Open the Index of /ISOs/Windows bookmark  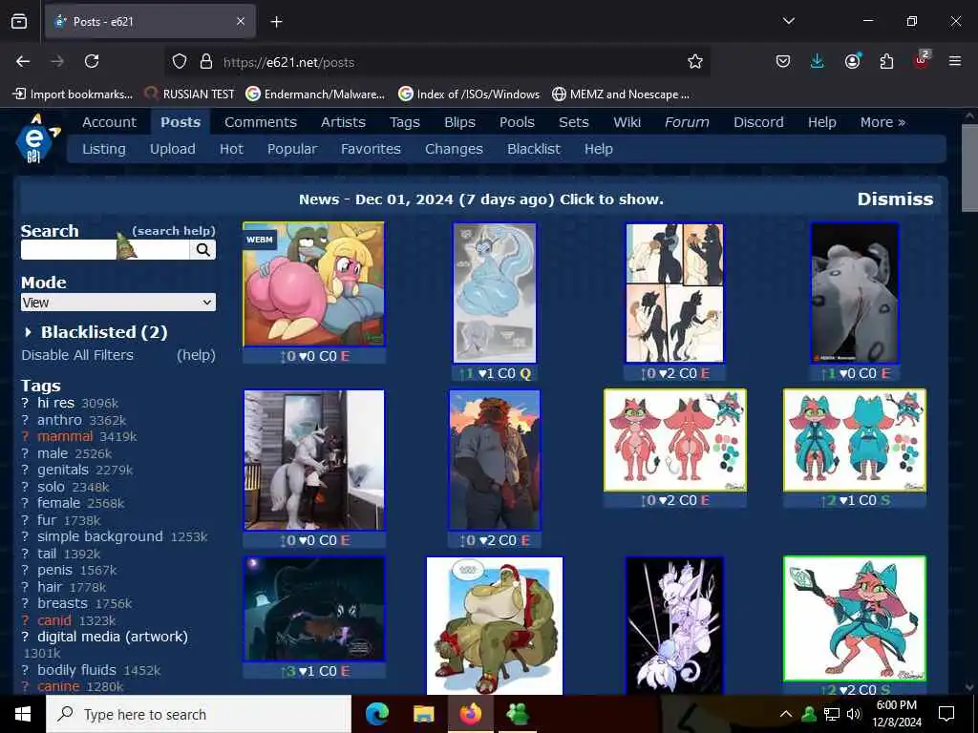[469, 94]
